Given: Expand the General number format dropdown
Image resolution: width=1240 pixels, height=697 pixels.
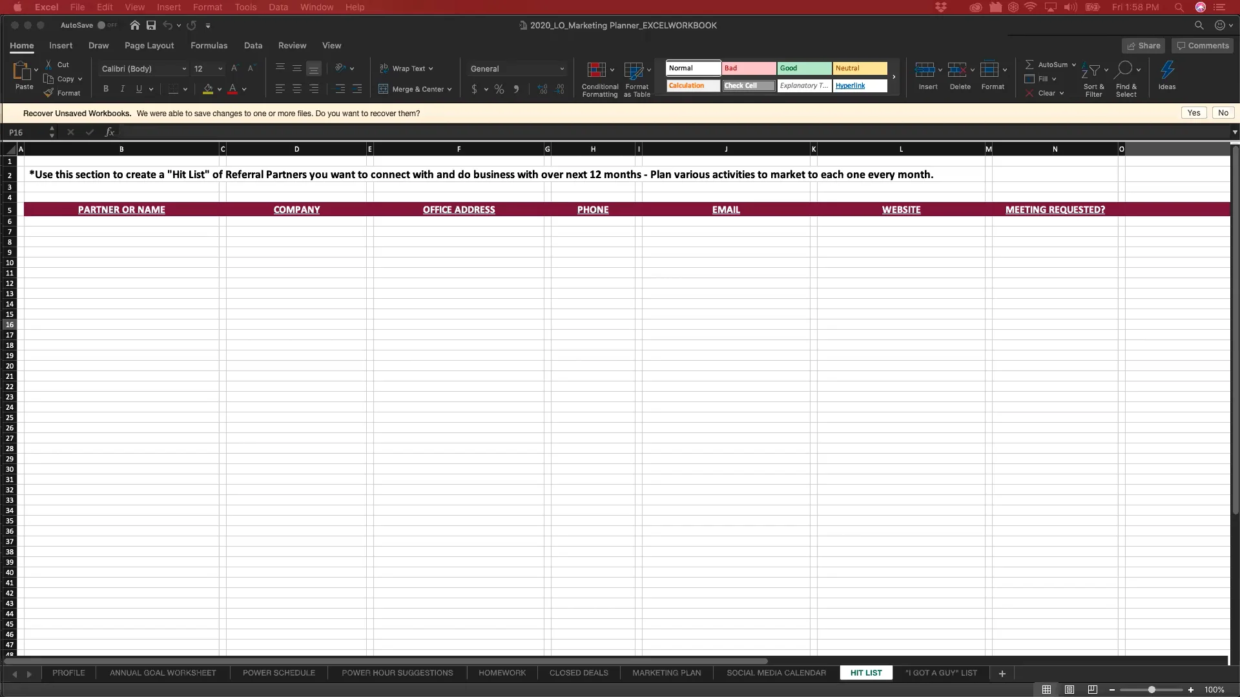Looking at the screenshot, I should click(562, 69).
